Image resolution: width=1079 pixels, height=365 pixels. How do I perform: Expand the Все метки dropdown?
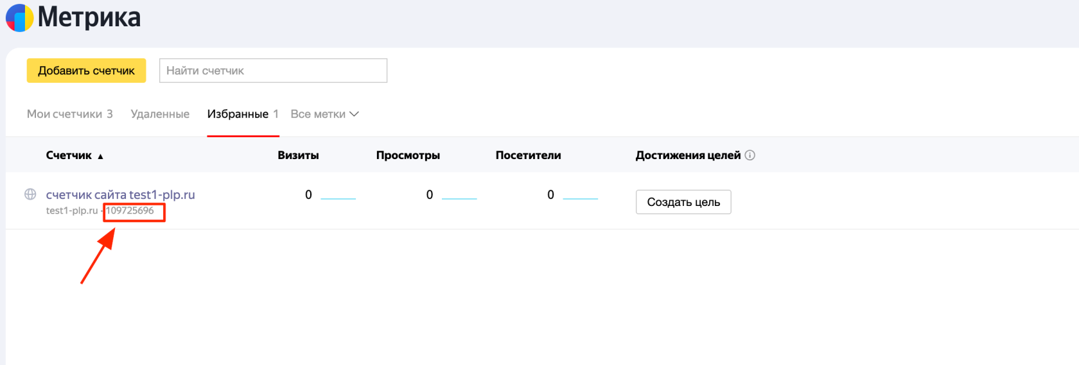point(324,114)
